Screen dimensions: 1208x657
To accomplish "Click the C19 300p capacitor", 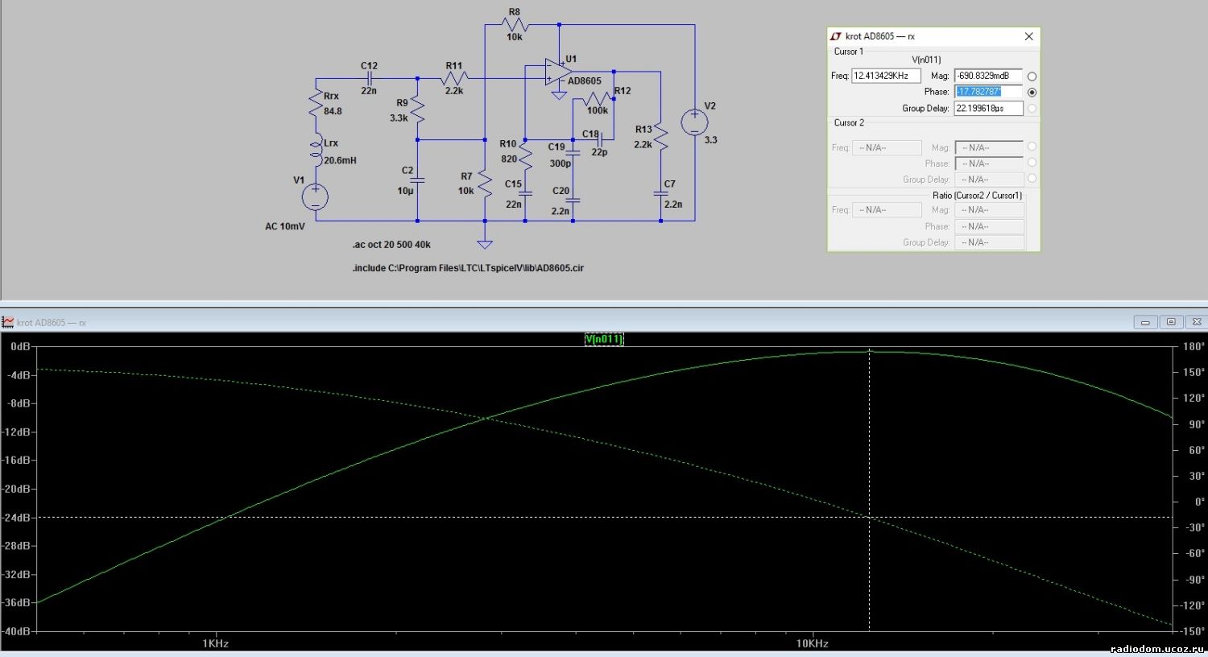I will (x=573, y=153).
